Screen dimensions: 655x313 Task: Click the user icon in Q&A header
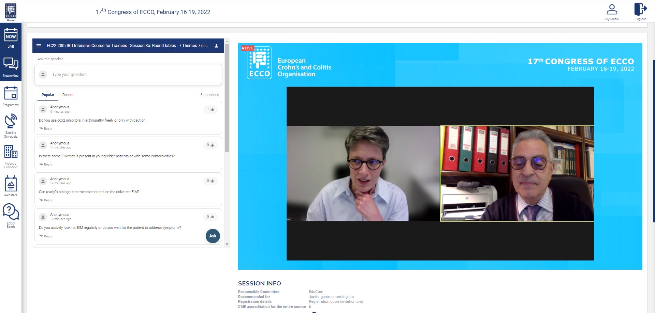(x=216, y=46)
